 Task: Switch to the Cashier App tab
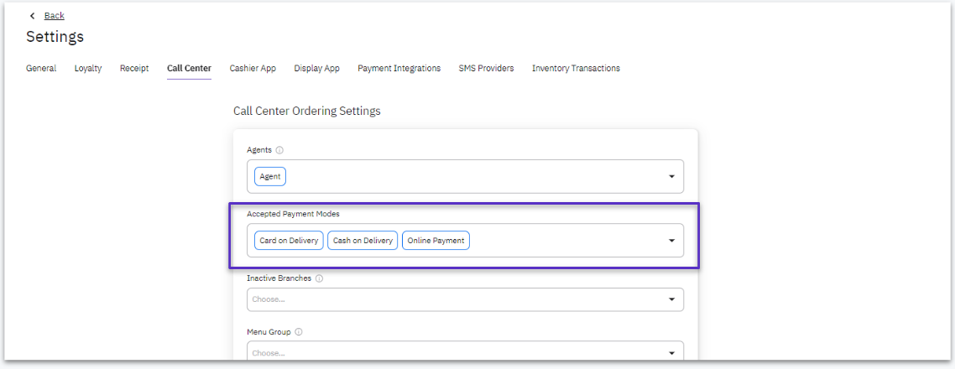click(x=253, y=68)
